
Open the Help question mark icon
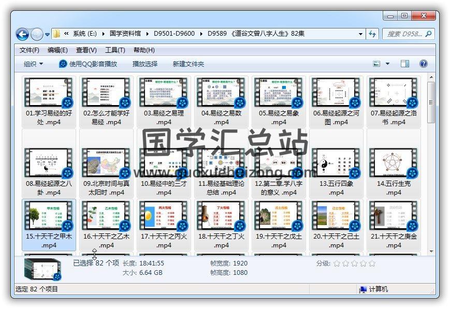(x=423, y=64)
